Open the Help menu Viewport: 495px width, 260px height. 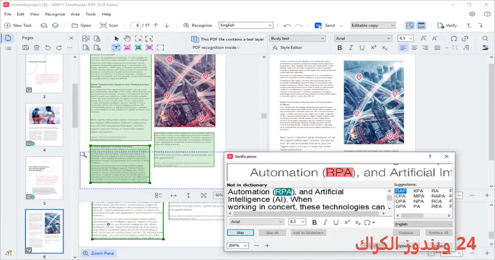(106, 14)
